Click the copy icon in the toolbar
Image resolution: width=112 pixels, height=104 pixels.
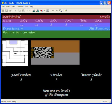tap(19, 11)
